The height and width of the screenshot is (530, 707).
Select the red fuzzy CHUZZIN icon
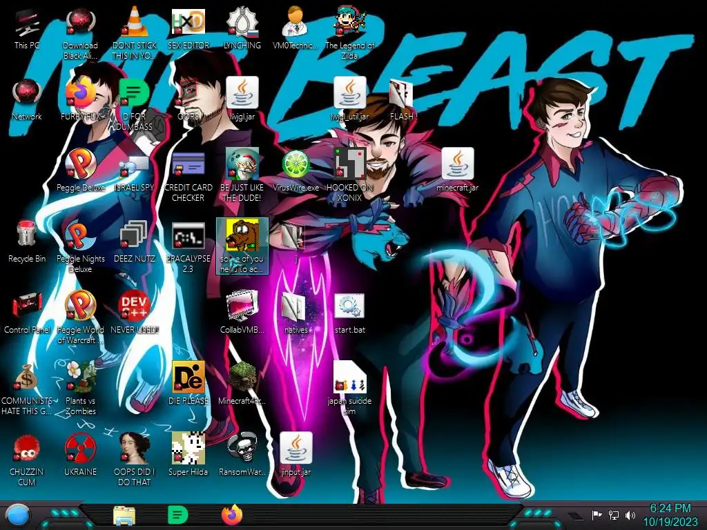(x=27, y=460)
